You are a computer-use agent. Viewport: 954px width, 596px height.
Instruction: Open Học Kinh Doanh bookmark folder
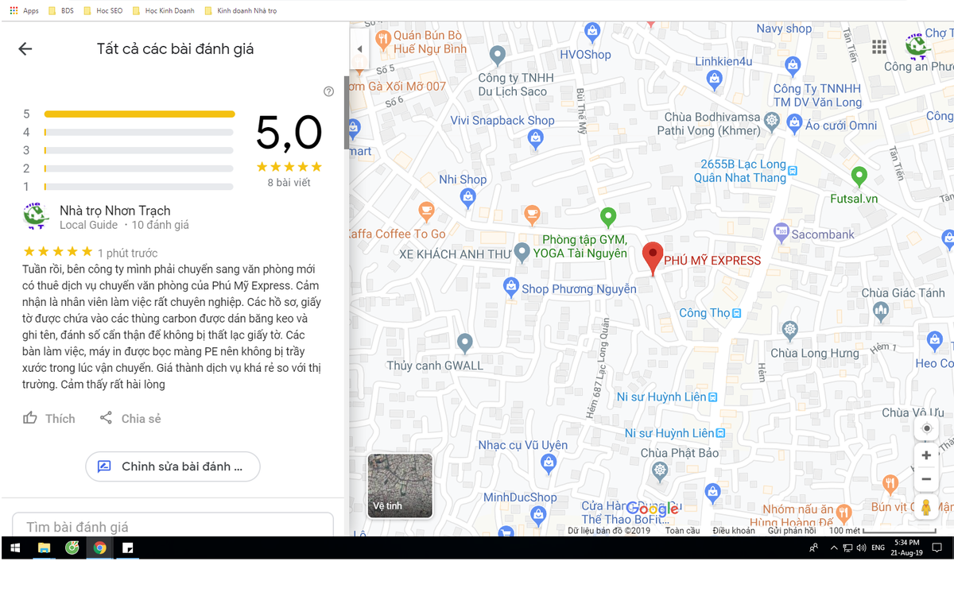[163, 11]
